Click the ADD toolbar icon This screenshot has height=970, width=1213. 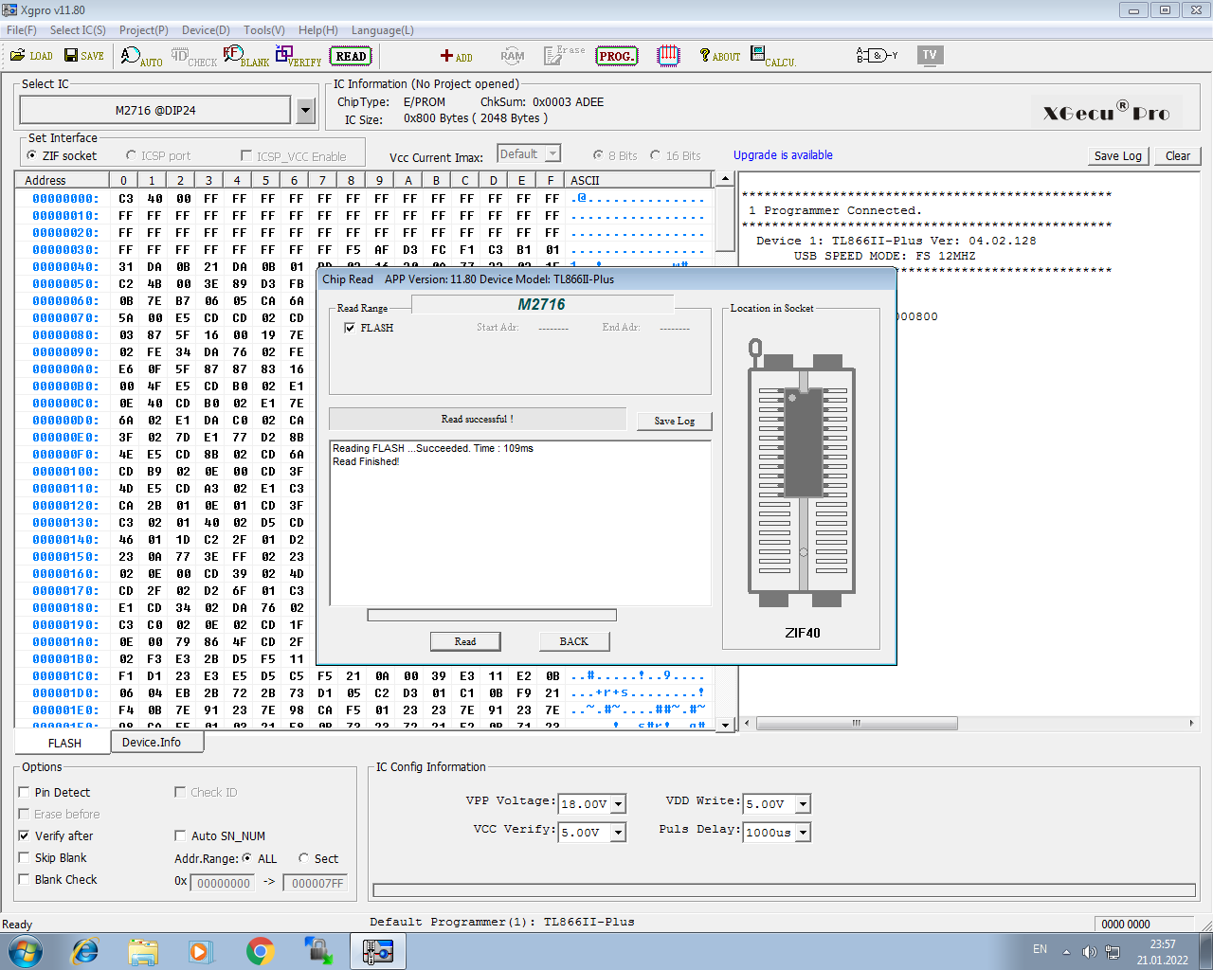[x=456, y=57]
